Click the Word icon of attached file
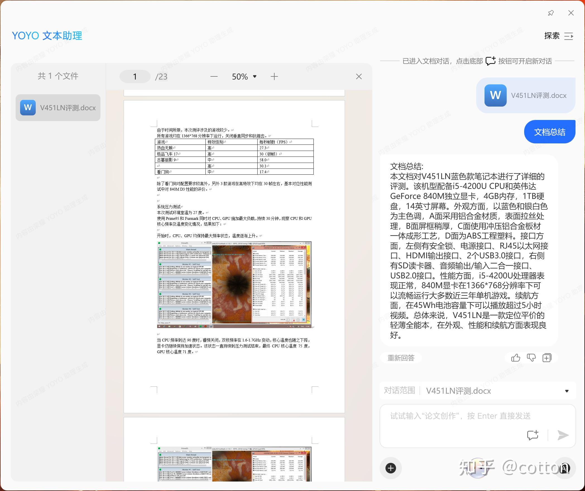Screen dimensions: 585x491 click(x=495, y=95)
